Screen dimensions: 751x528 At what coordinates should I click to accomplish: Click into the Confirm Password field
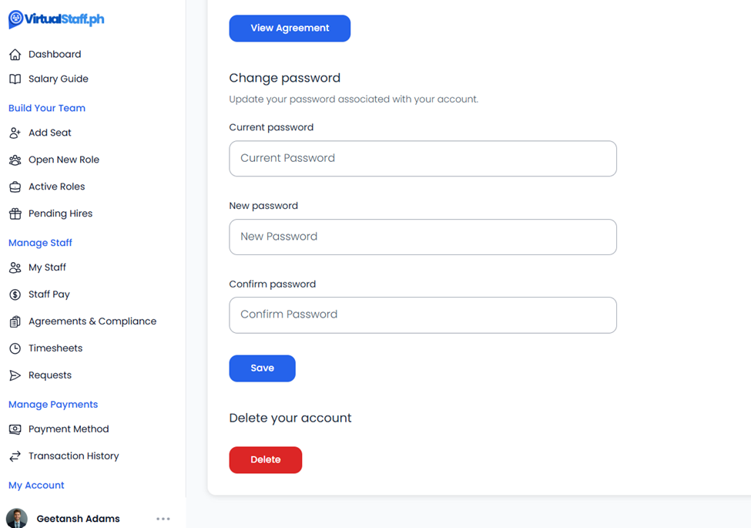coord(423,315)
